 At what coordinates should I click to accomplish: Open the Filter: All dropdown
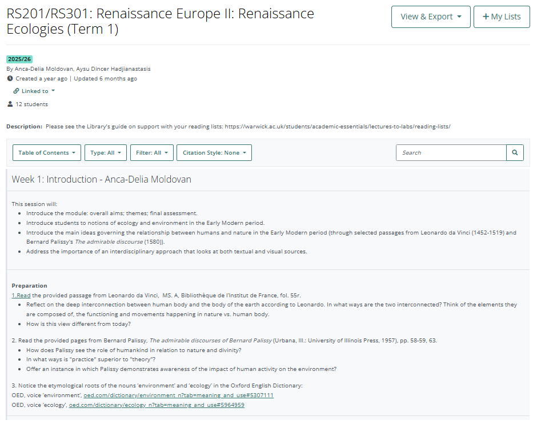(152, 152)
